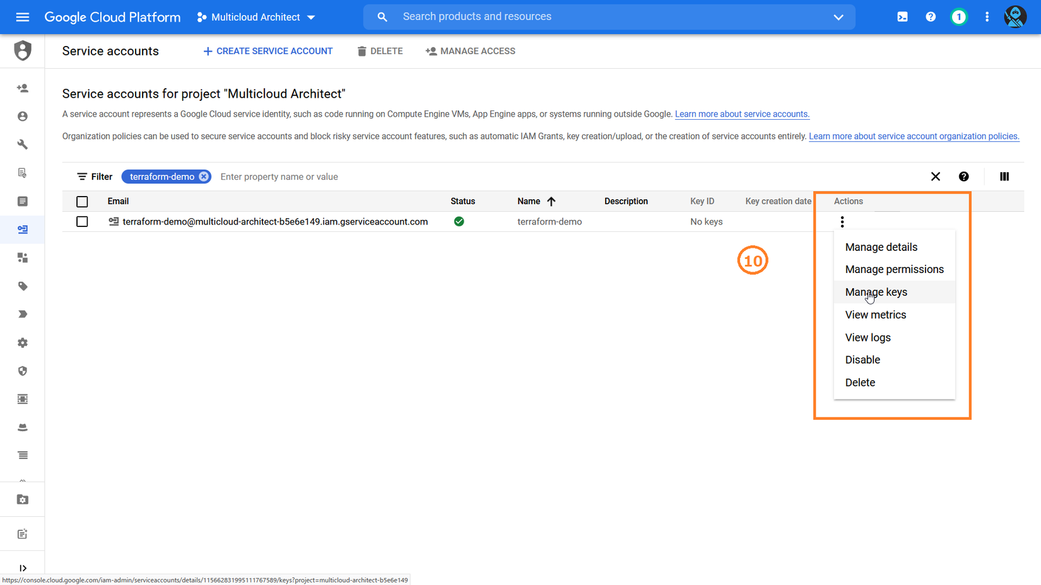Open service account organization policies link
The width and height of the screenshot is (1041, 585).
914,136
